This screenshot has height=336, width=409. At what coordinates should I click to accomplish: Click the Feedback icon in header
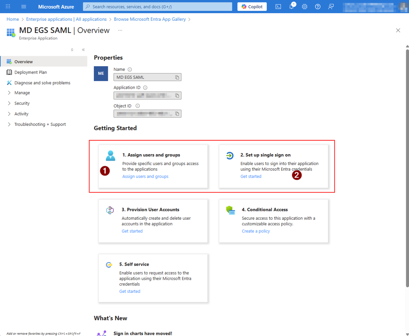(331, 6)
